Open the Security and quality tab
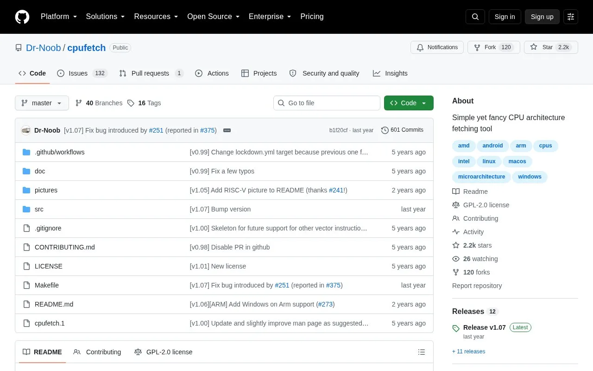The image size is (593, 371). [x=324, y=73]
